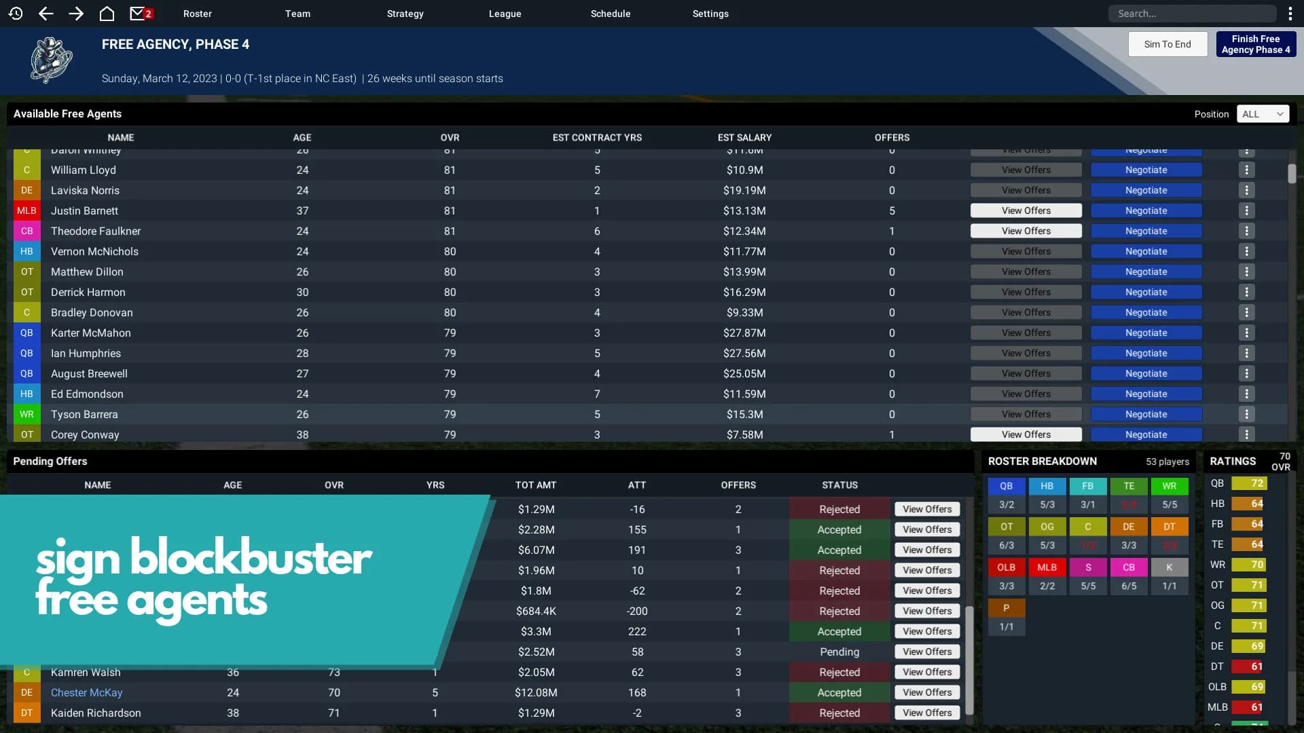This screenshot has height=733, width=1304.
Task: Click Finish Free Agency Phase 4
Action: click(1256, 44)
